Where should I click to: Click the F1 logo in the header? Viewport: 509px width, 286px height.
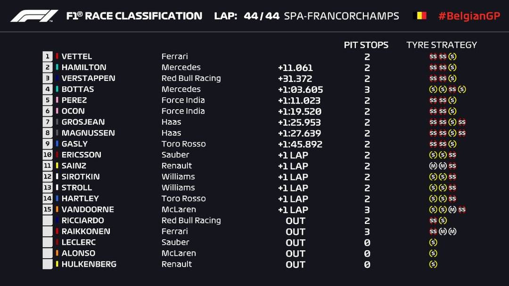[33, 16]
